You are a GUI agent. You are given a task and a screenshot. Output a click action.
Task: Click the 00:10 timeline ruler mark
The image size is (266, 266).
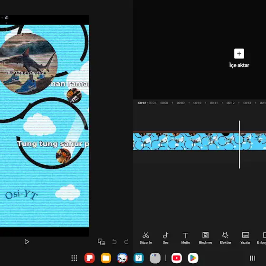(197, 103)
